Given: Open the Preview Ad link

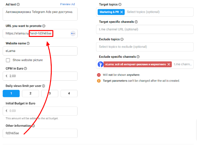Looking at the screenshot, I should click(67, 4).
